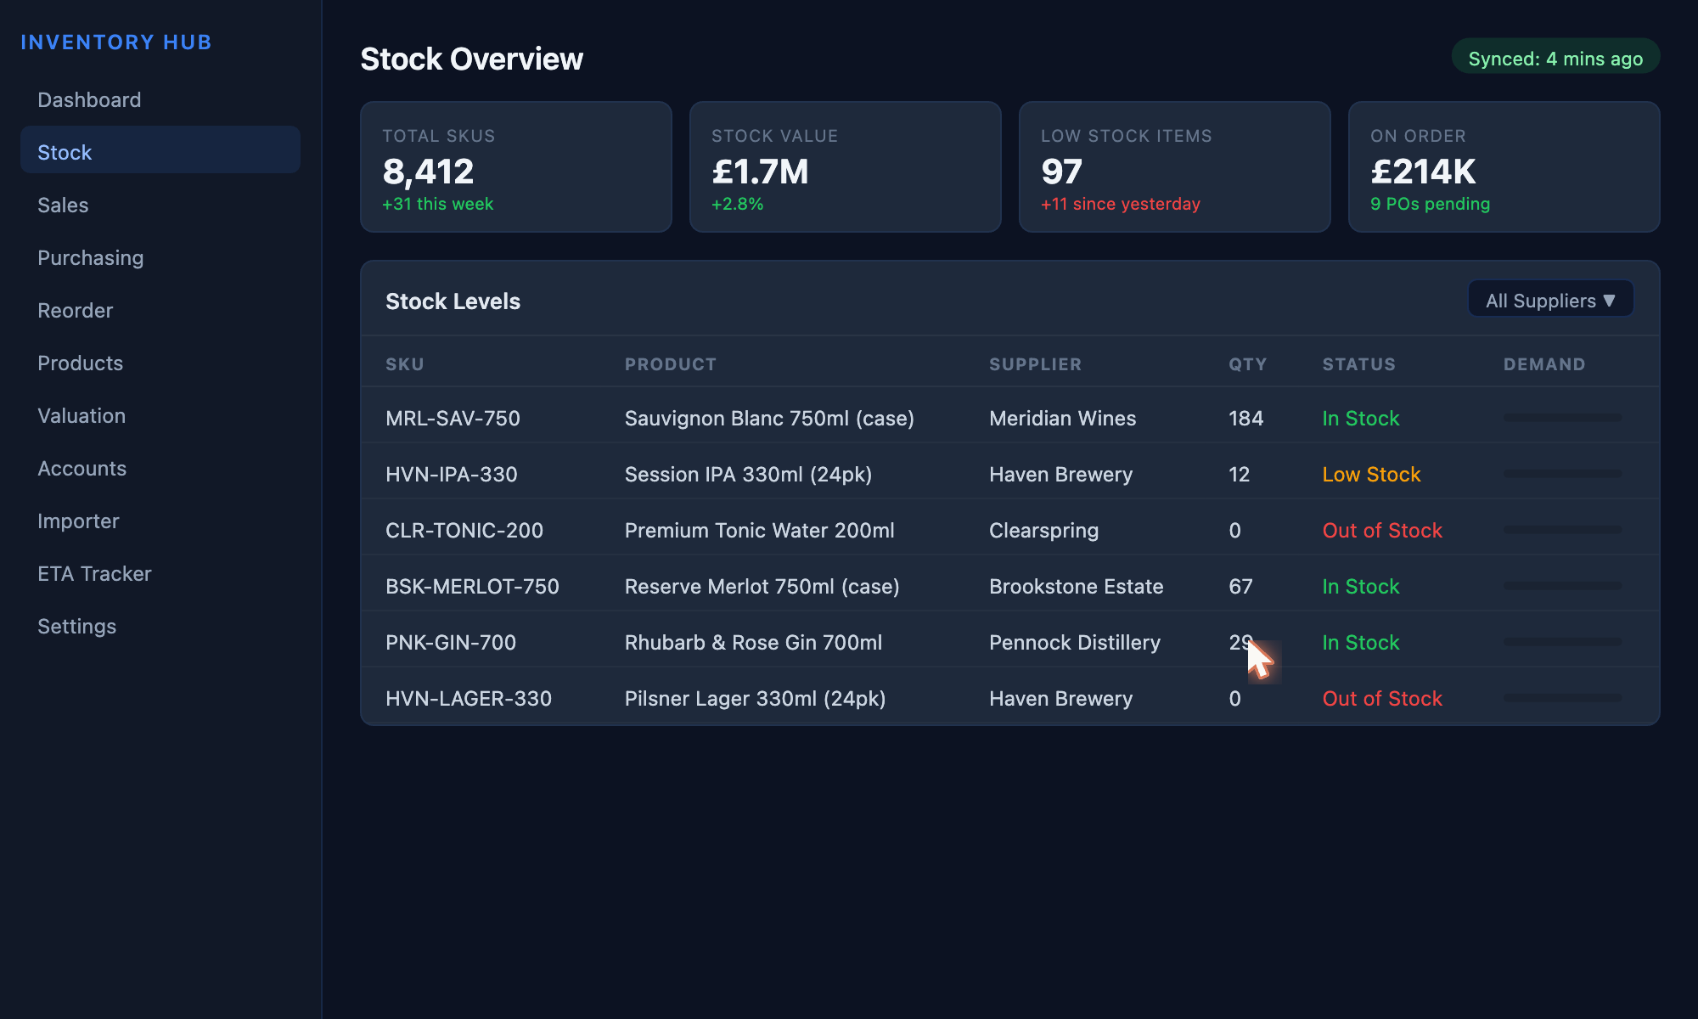Click supplier Brookstone Estate
1698x1019 pixels.
[1076, 587]
